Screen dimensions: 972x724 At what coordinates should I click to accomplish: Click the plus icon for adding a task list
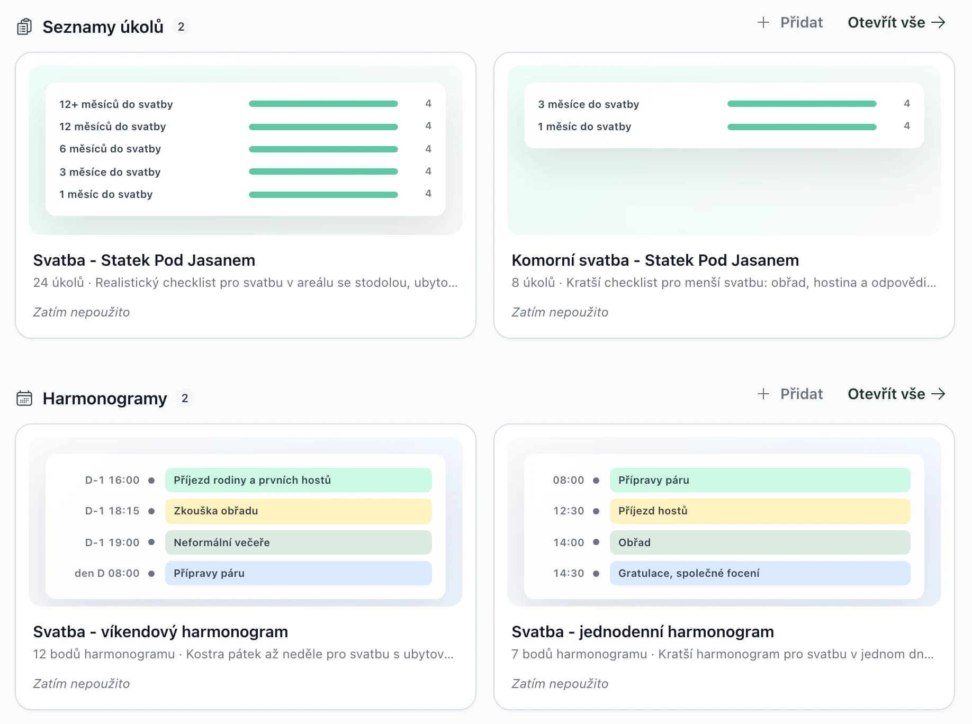pyautogui.click(x=763, y=22)
